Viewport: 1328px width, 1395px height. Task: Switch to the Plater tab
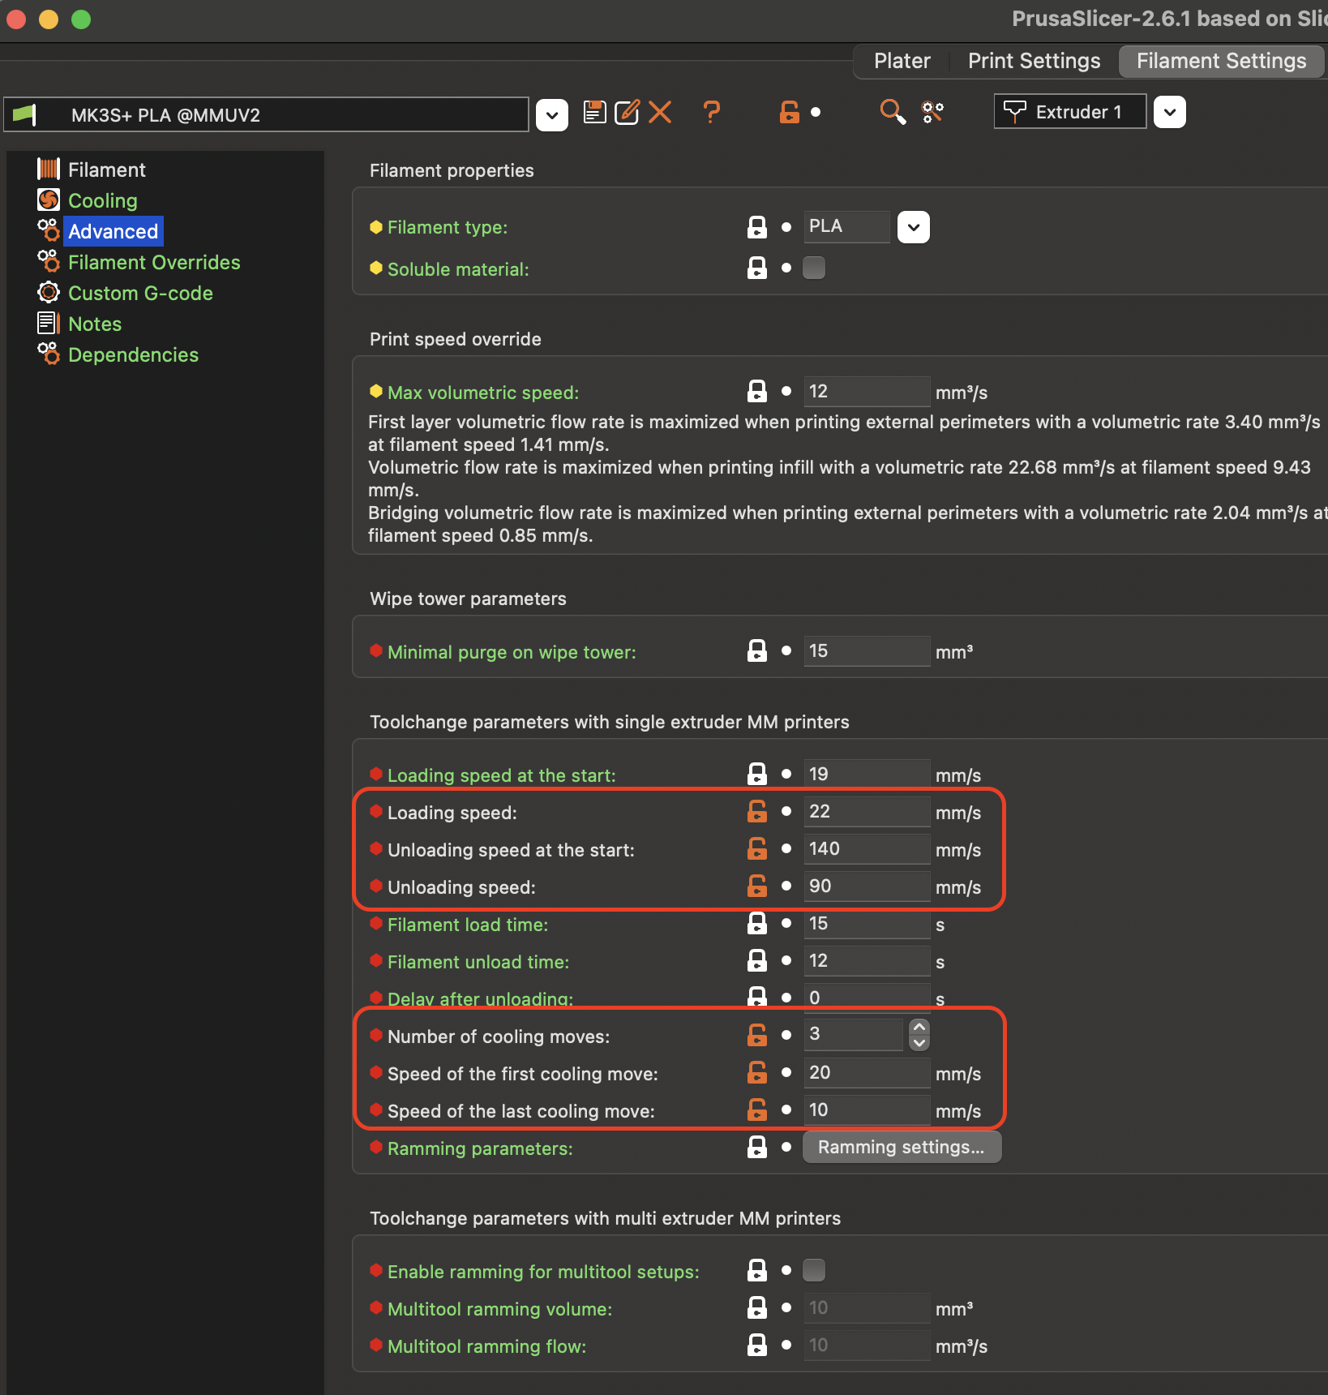click(x=902, y=60)
